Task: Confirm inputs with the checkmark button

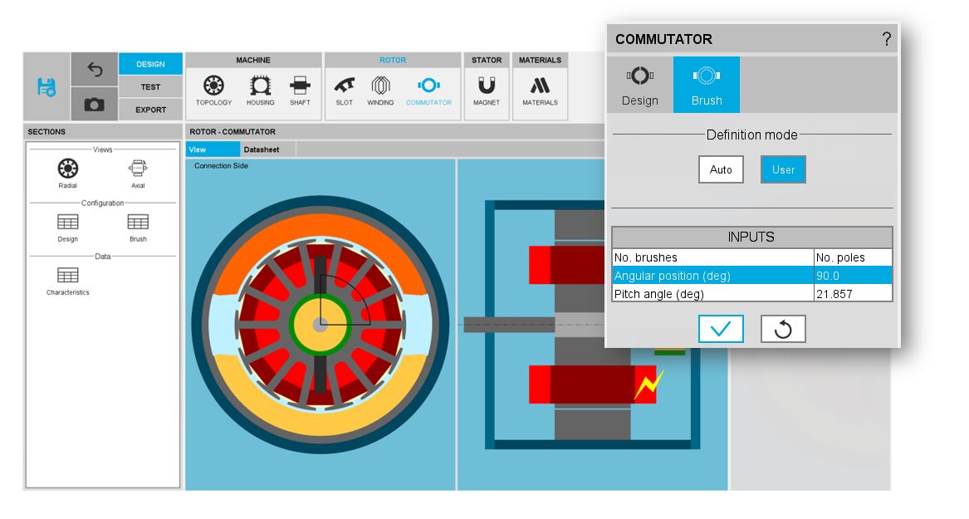Action: 721,329
